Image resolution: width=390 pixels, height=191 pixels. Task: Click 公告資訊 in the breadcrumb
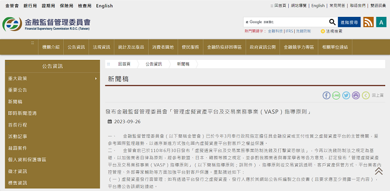(154, 64)
